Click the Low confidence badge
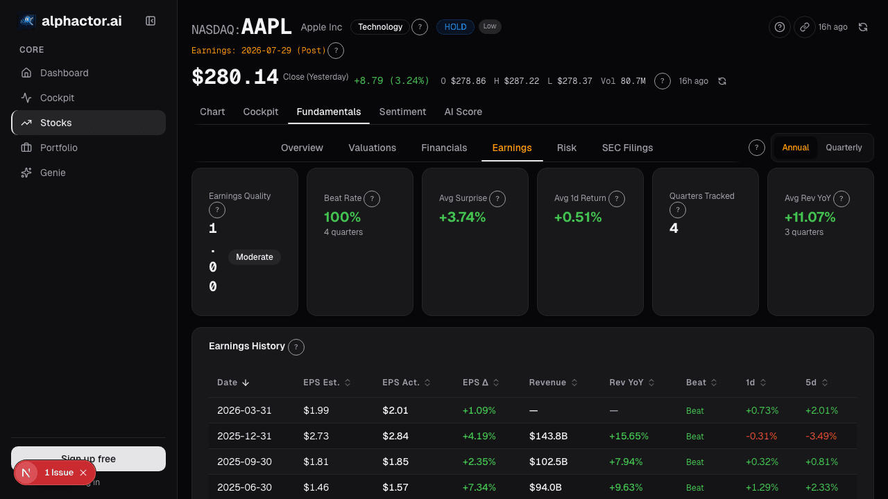Screen dimensions: 888x499 point(490,26)
